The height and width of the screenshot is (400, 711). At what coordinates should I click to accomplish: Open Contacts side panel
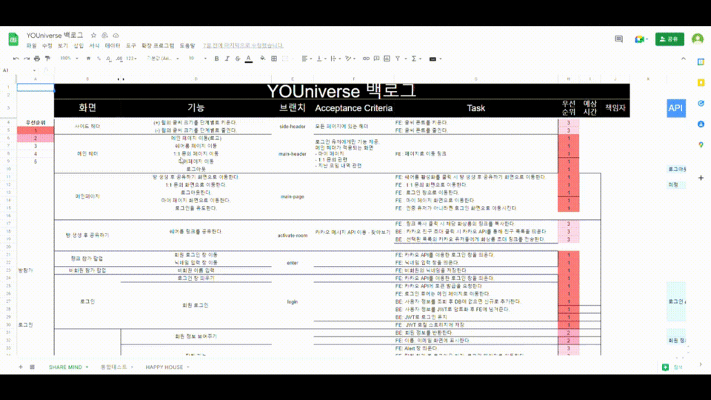point(701,124)
